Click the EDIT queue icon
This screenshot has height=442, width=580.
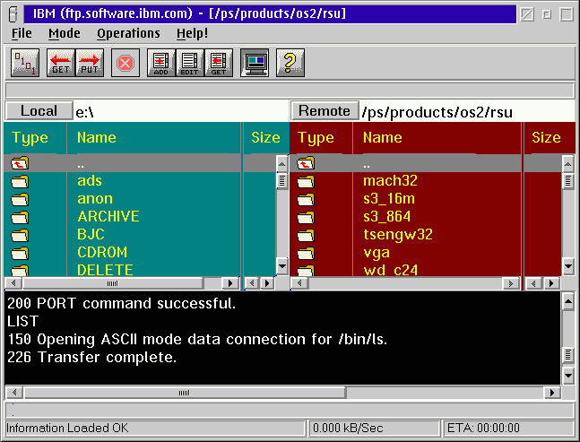[190, 63]
